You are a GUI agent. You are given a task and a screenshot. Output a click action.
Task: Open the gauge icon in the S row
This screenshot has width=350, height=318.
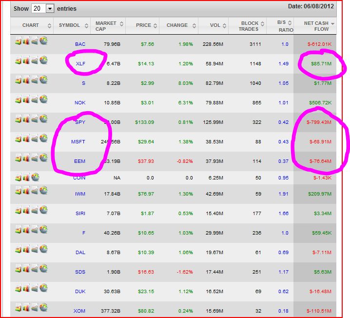point(43,79)
